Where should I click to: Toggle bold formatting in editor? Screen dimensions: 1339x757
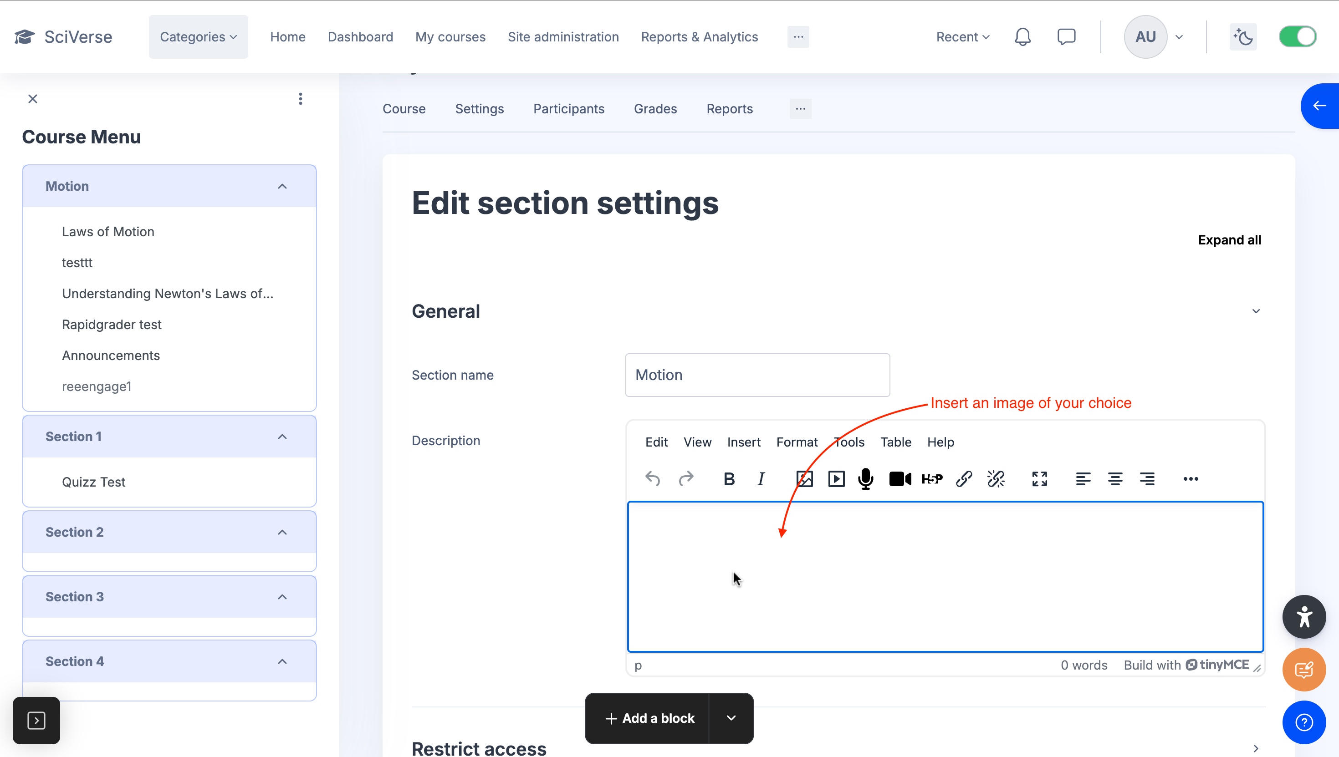pos(729,478)
